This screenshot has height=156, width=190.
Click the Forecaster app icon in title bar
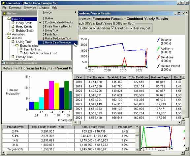tap(4, 3)
